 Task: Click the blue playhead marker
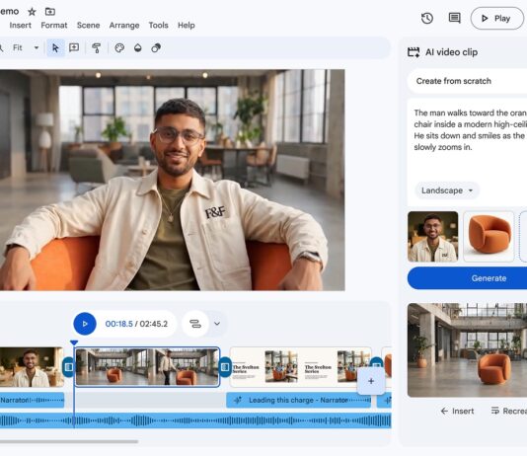point(74,343)
